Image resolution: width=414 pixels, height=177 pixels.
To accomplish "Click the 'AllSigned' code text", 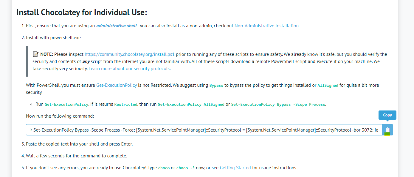I will 328,86.
